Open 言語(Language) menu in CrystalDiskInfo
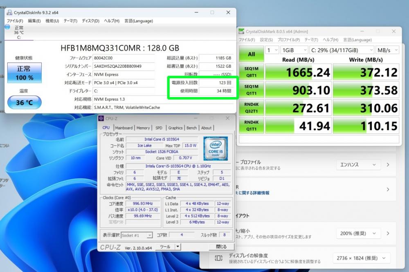 pyautogui.click(x=139, y=21)
